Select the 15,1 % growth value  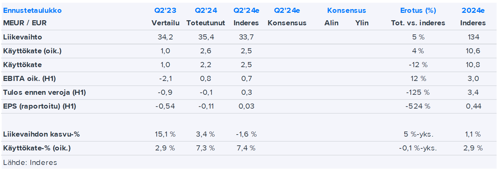click(165, 134)
